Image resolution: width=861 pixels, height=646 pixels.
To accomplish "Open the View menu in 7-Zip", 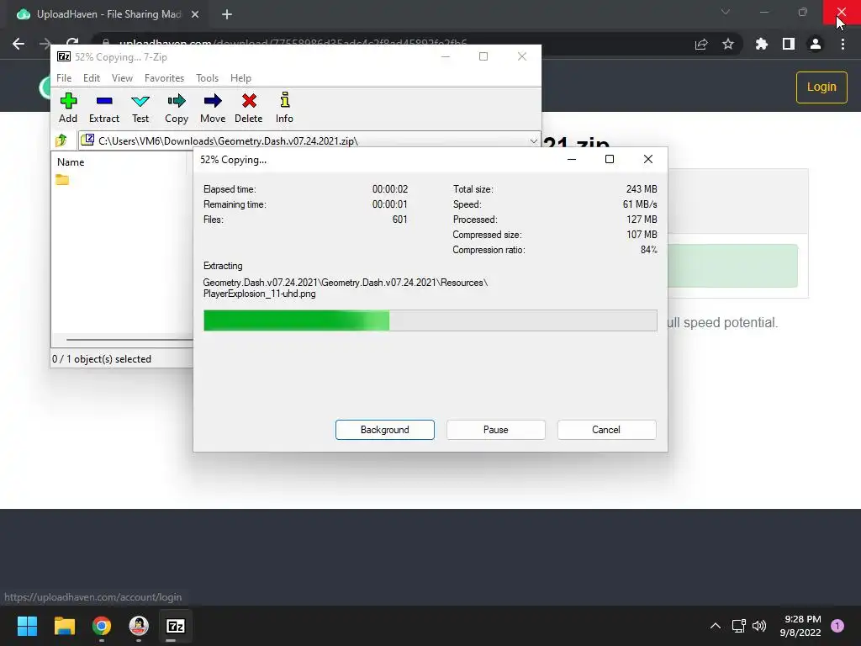I will (122, 78).
